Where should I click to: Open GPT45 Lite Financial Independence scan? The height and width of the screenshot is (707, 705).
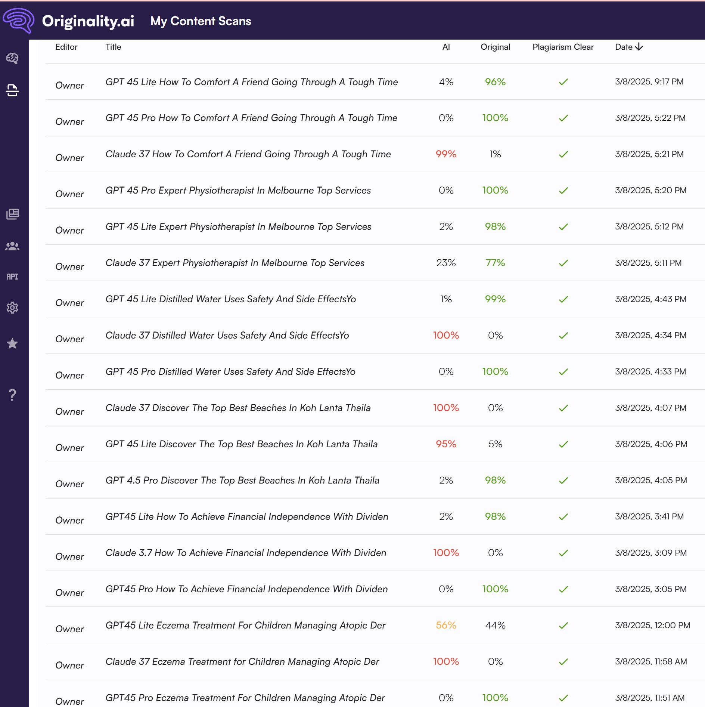tap(247, 516)
